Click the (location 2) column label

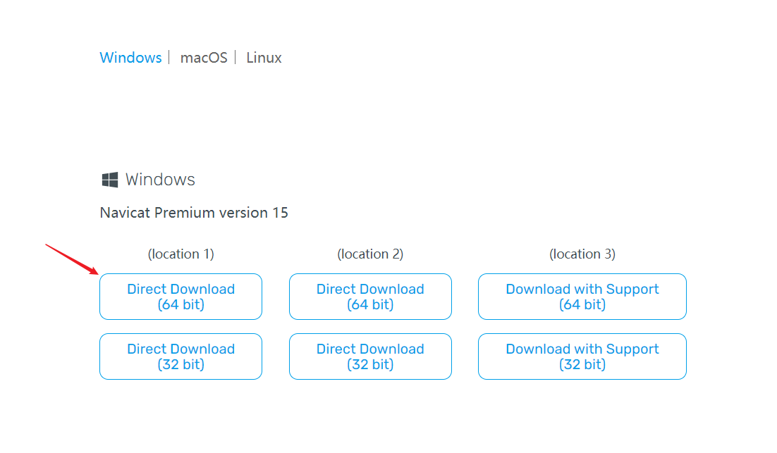tap(370, 254)
